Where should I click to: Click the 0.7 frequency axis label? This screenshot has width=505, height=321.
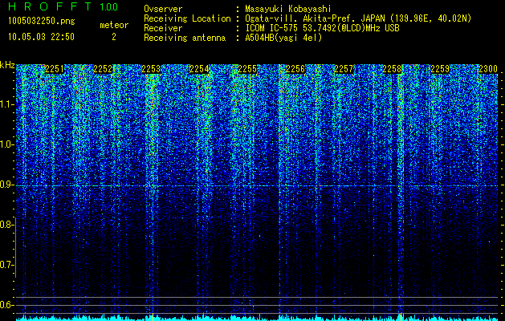6,265
